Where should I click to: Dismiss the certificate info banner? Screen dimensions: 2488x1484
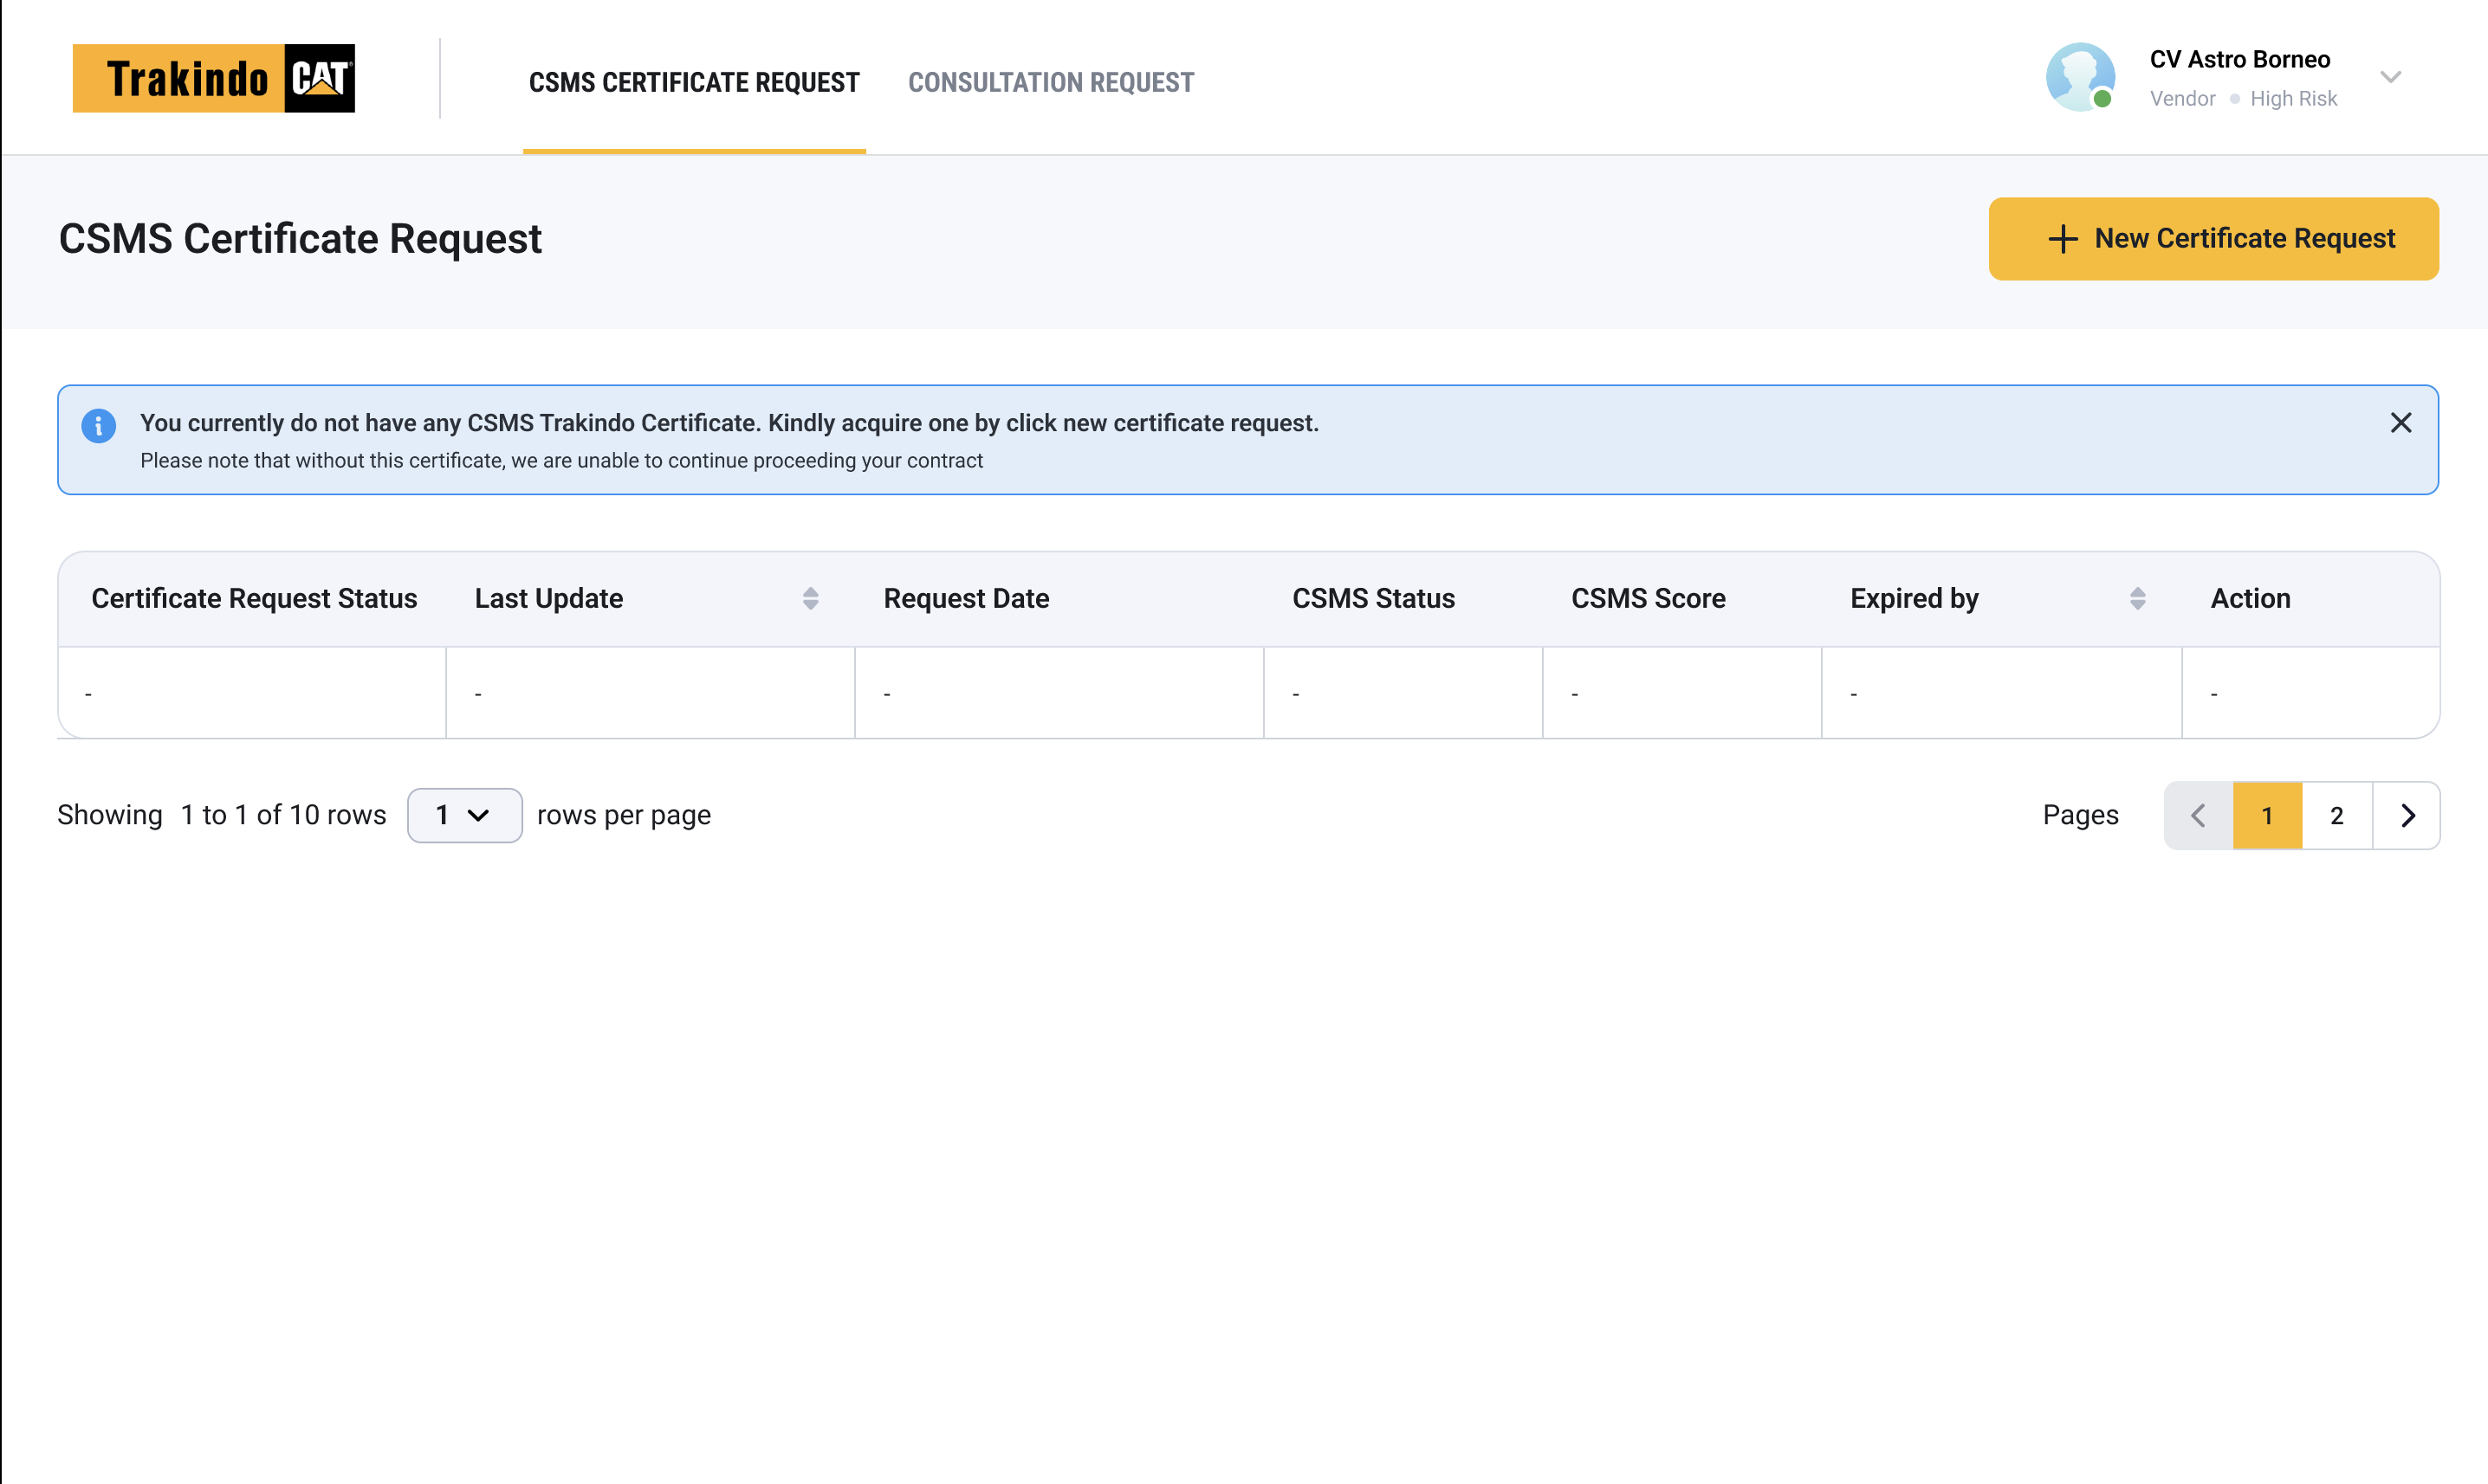point(2401,423)
